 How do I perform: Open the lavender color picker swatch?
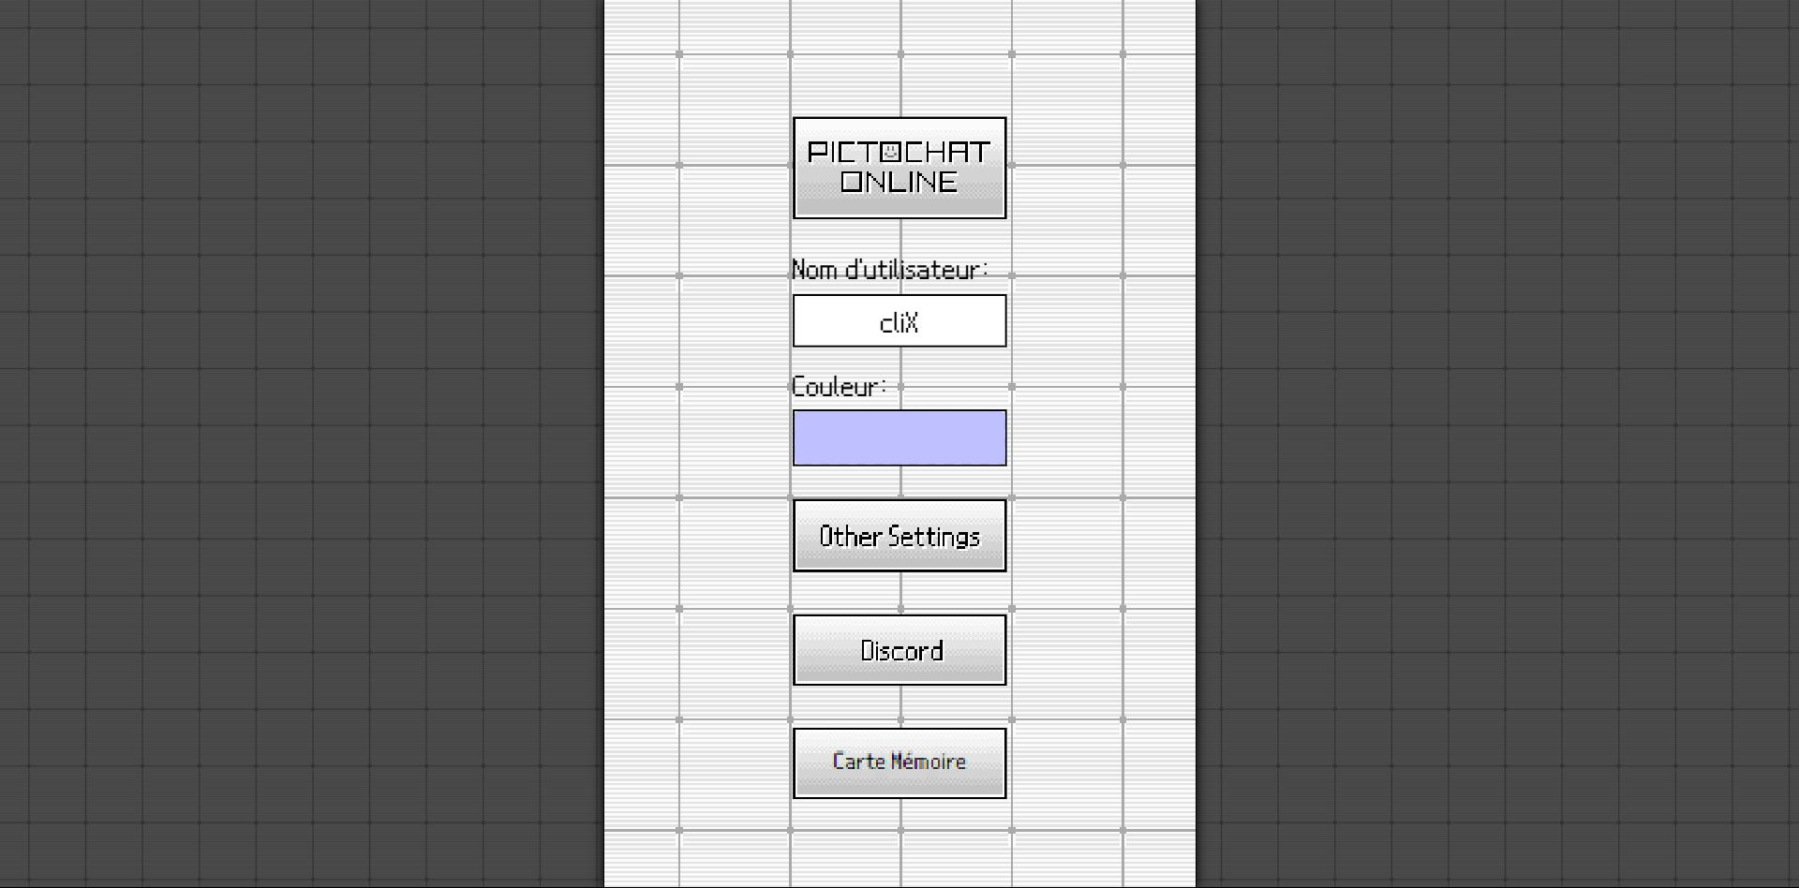[x=899, y=437]
